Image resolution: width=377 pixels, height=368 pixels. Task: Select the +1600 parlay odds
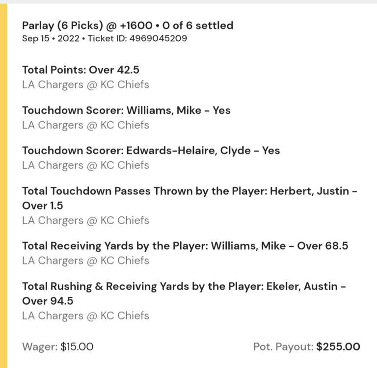coord(132,26)
